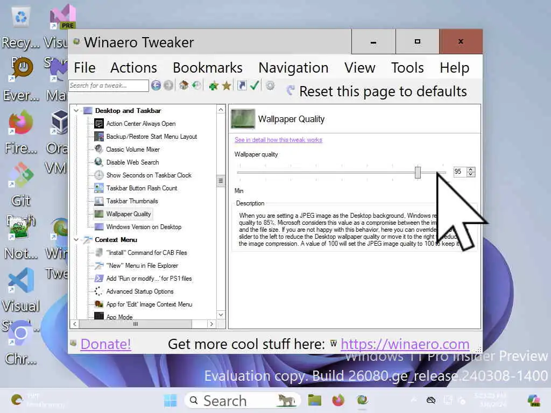Select App Mode tree item
This screenshot has height=413, width=551.
(119, 317)
